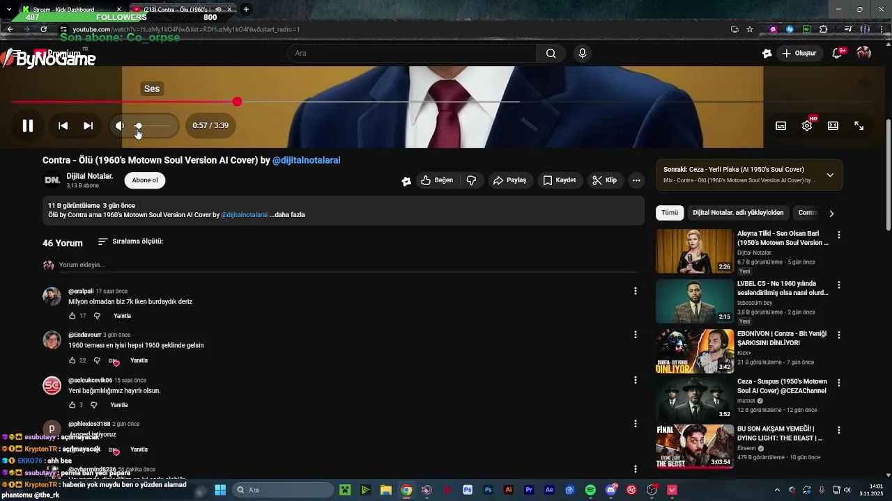Open the browser extensions puzzle icon

[x=823, y=29]
